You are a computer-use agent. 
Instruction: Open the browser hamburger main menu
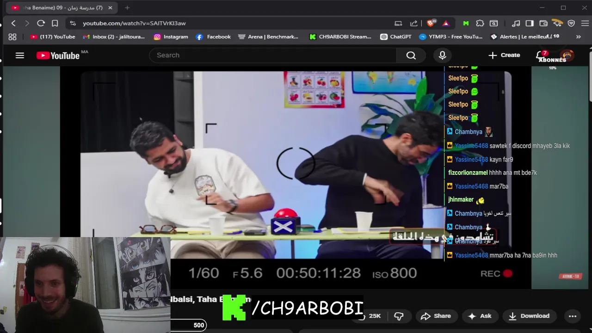tap(585, 23)
